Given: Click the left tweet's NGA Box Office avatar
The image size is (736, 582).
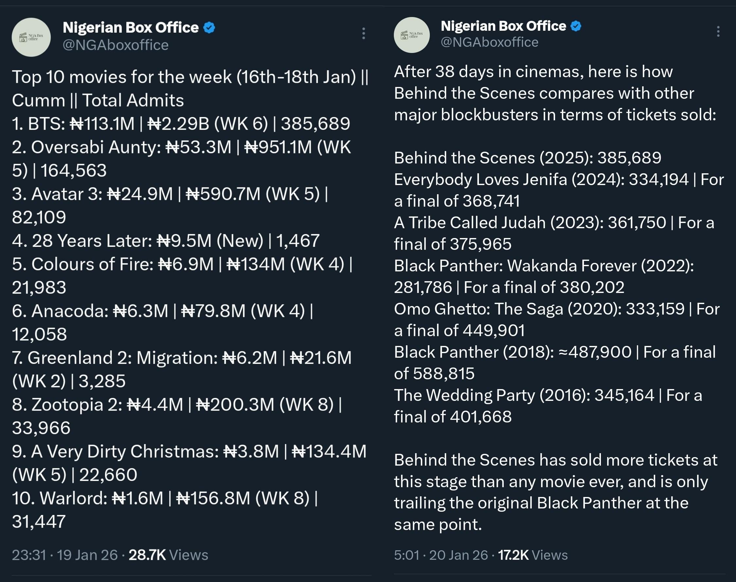Looking at the screenshot, I should (31, 37).
